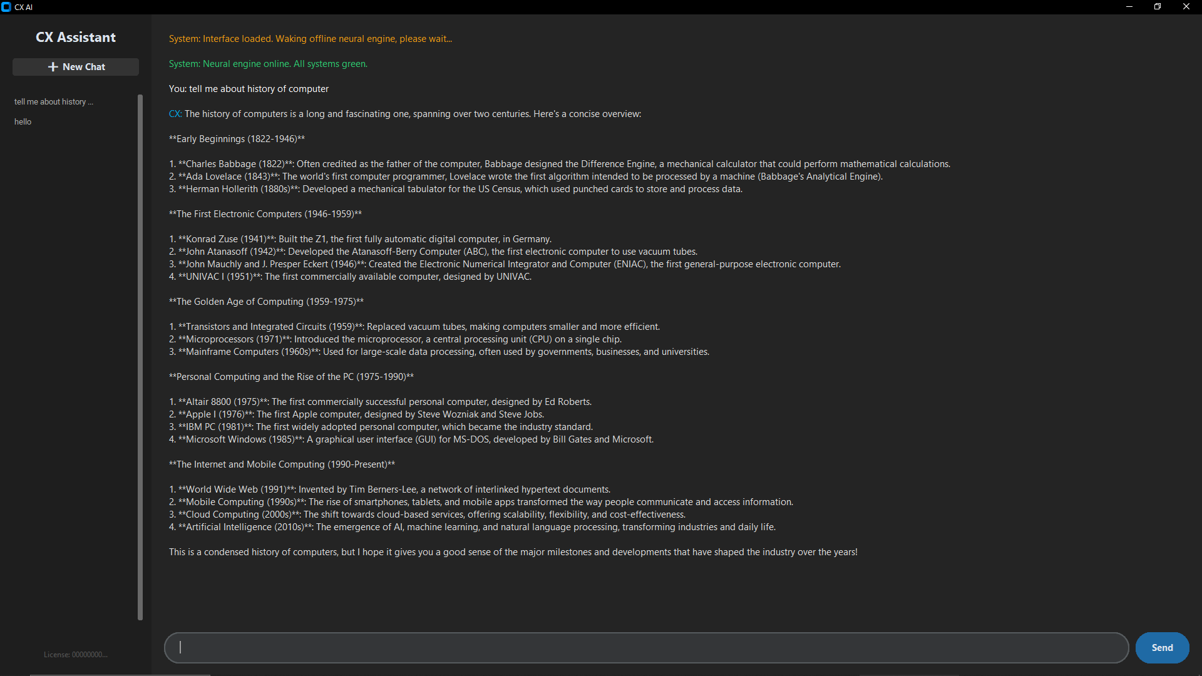Screen dimensions: 1202x676
Task: Restore down the CX AI window
Action: (1158, 7)
